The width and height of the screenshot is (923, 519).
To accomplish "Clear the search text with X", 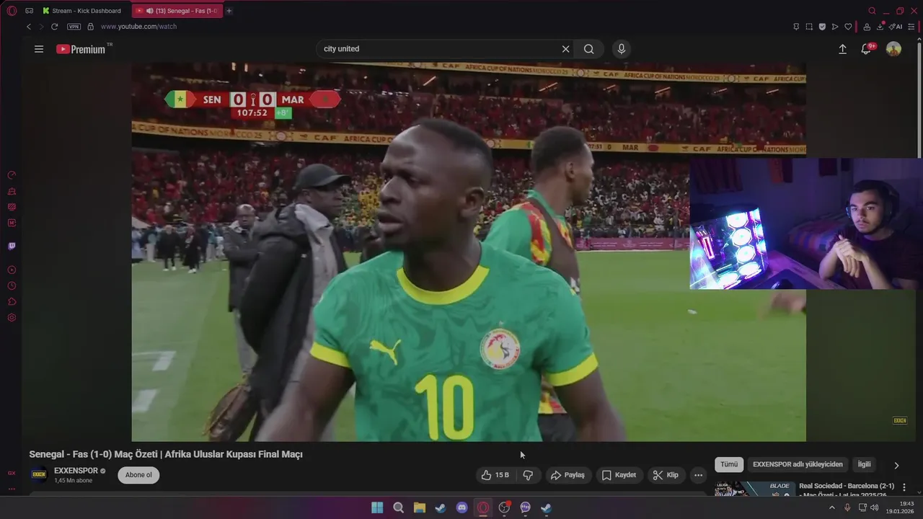I will (566, 49).
